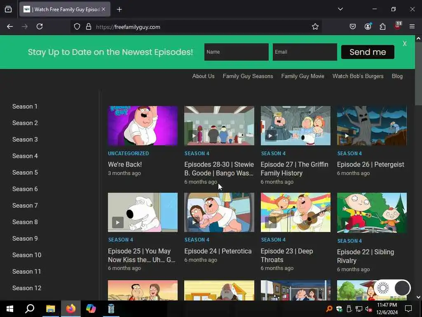The image size is (422, 317).
Task: Open the Firefox hamburger menu
Action: pyautogui.click(x=412, y=26)
